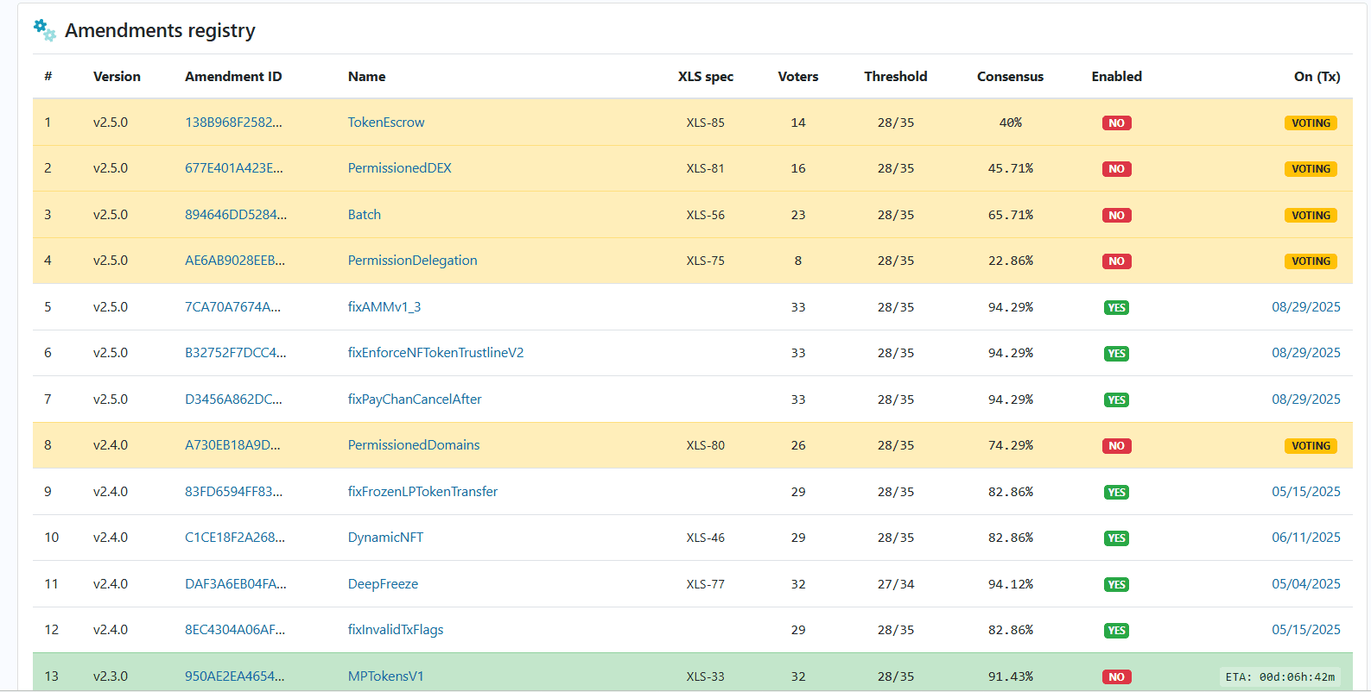Click YES badge for fixPayChanCancelAfter
Image resolution: width=1371 pixels, height=692 pixels.
(1116, 400)
